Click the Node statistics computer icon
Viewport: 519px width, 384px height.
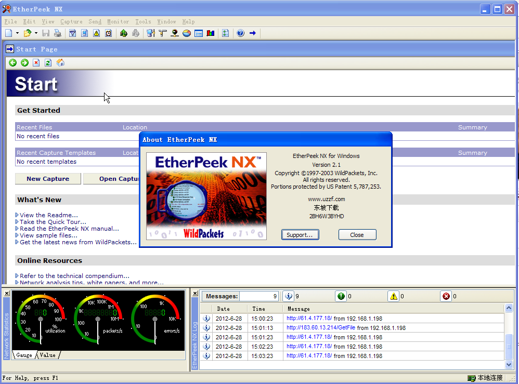tap(151, 33)
